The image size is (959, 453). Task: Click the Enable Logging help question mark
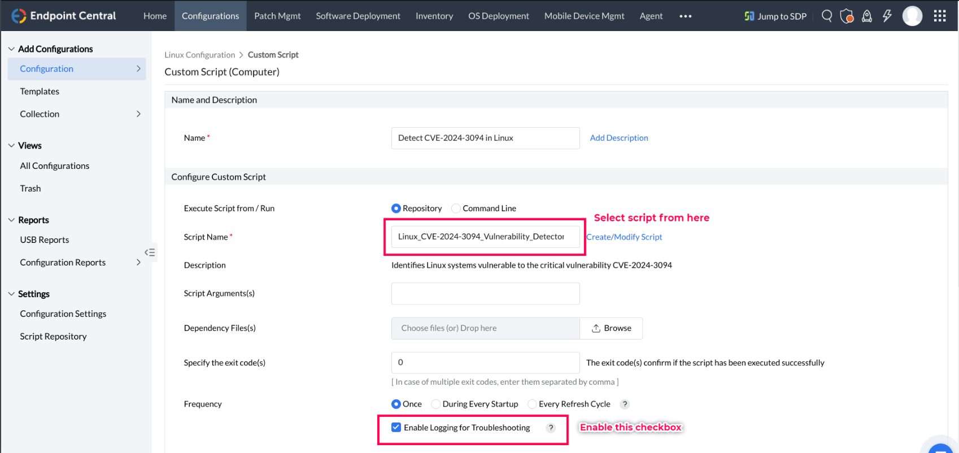point(551,428)
